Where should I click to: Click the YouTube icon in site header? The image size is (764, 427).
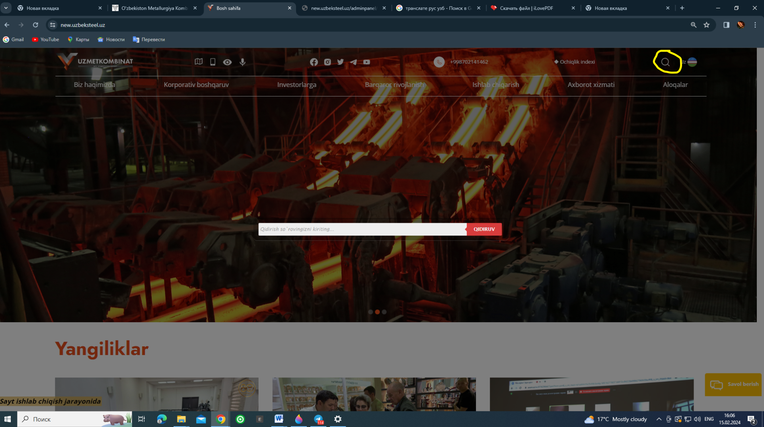coord(366,62)
